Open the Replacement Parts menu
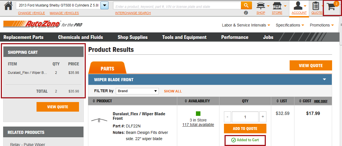The image size is (342, 146). pos(23,37)
